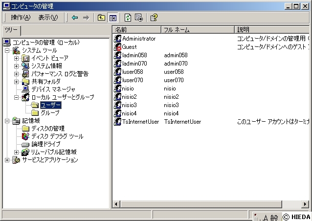Viewport: 312px width, 221px height.
Task: Sort list by 名前 column header
Action: tap(136, 30)
